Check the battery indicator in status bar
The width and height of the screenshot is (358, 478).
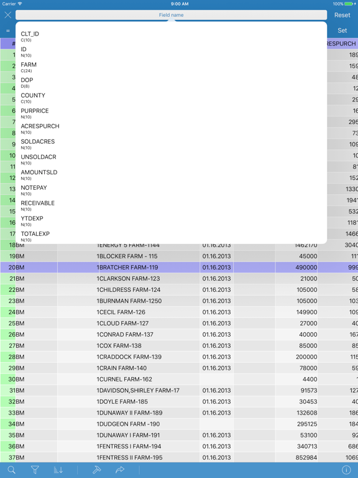click(350, 4)
